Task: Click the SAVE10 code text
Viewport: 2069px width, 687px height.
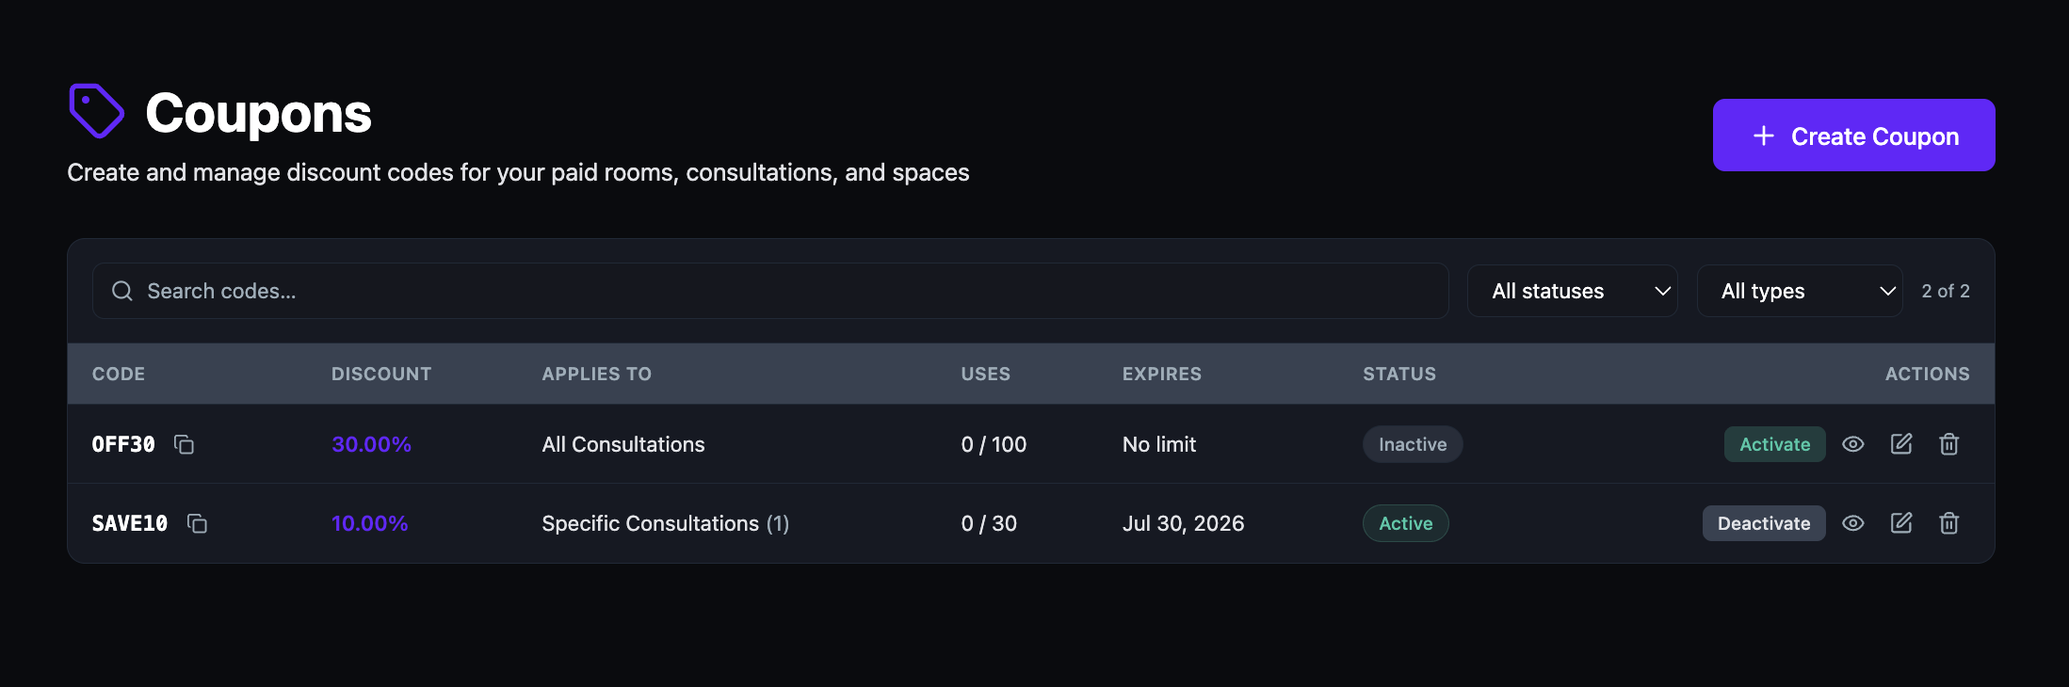Action: (130, 523)
